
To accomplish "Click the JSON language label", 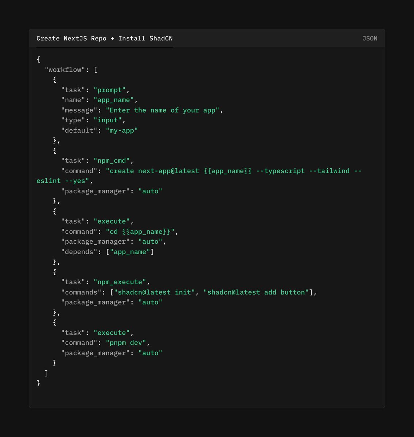I will click(x=370, y=39).
